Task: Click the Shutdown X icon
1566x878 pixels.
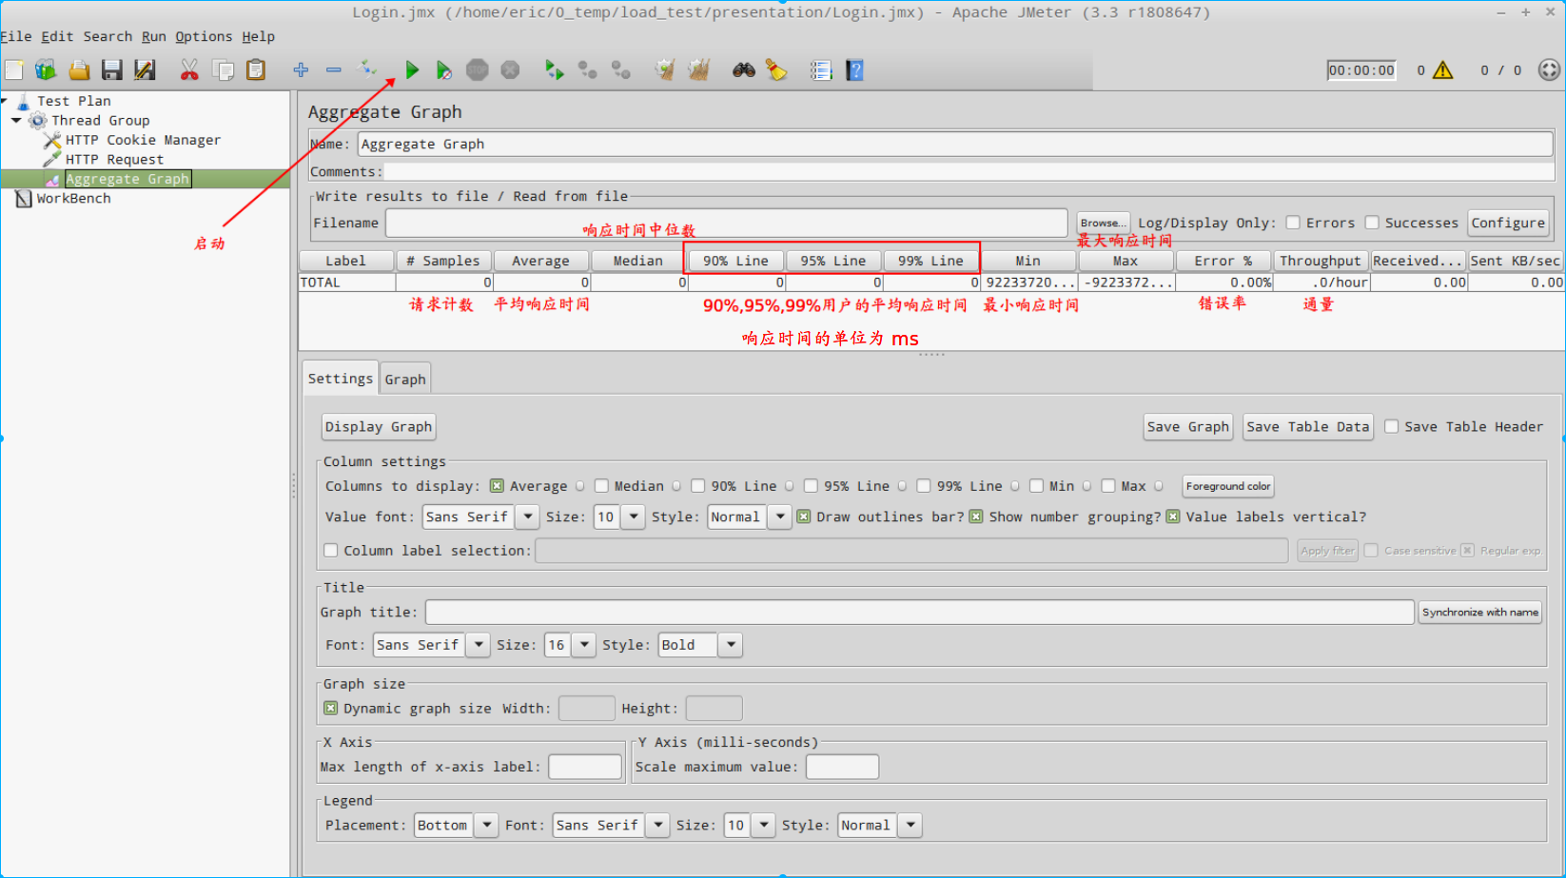Action: (511, 69)
